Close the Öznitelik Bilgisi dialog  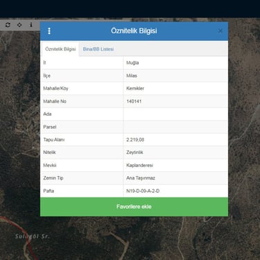click(220, 31)
